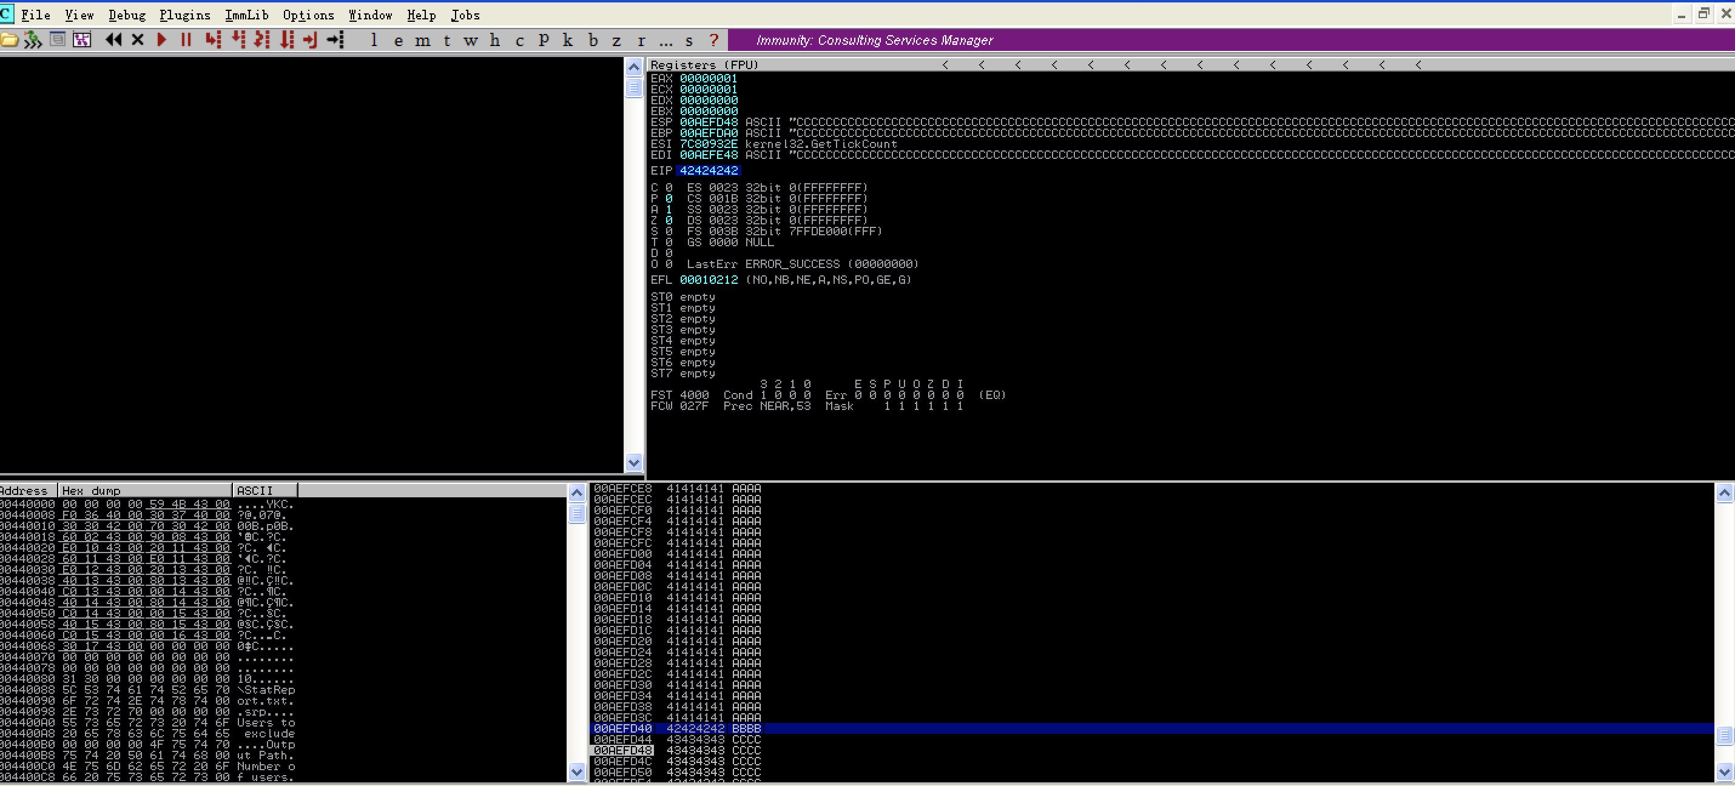Open the memory map with the m button
The height and width of the screenshot is (786, 1735).
[423, 41]
